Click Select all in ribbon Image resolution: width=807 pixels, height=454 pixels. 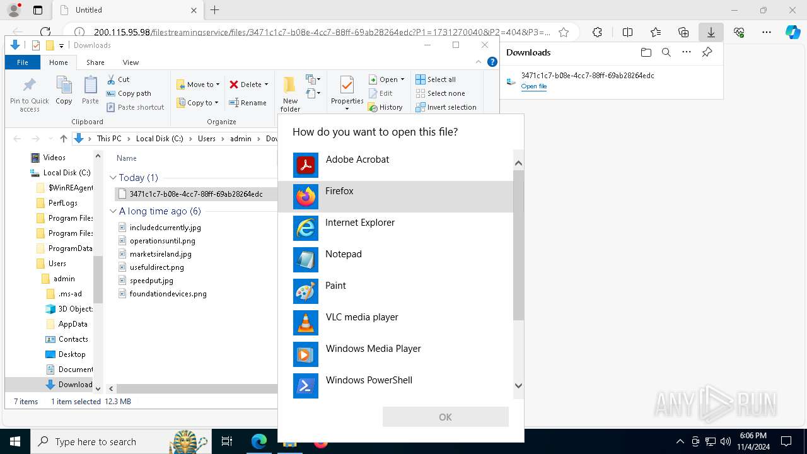coord(436,79)
